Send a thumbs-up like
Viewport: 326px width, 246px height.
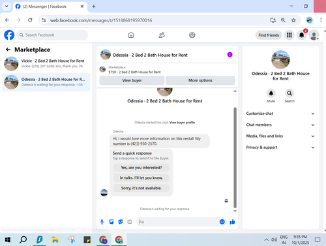pos(232,222)
